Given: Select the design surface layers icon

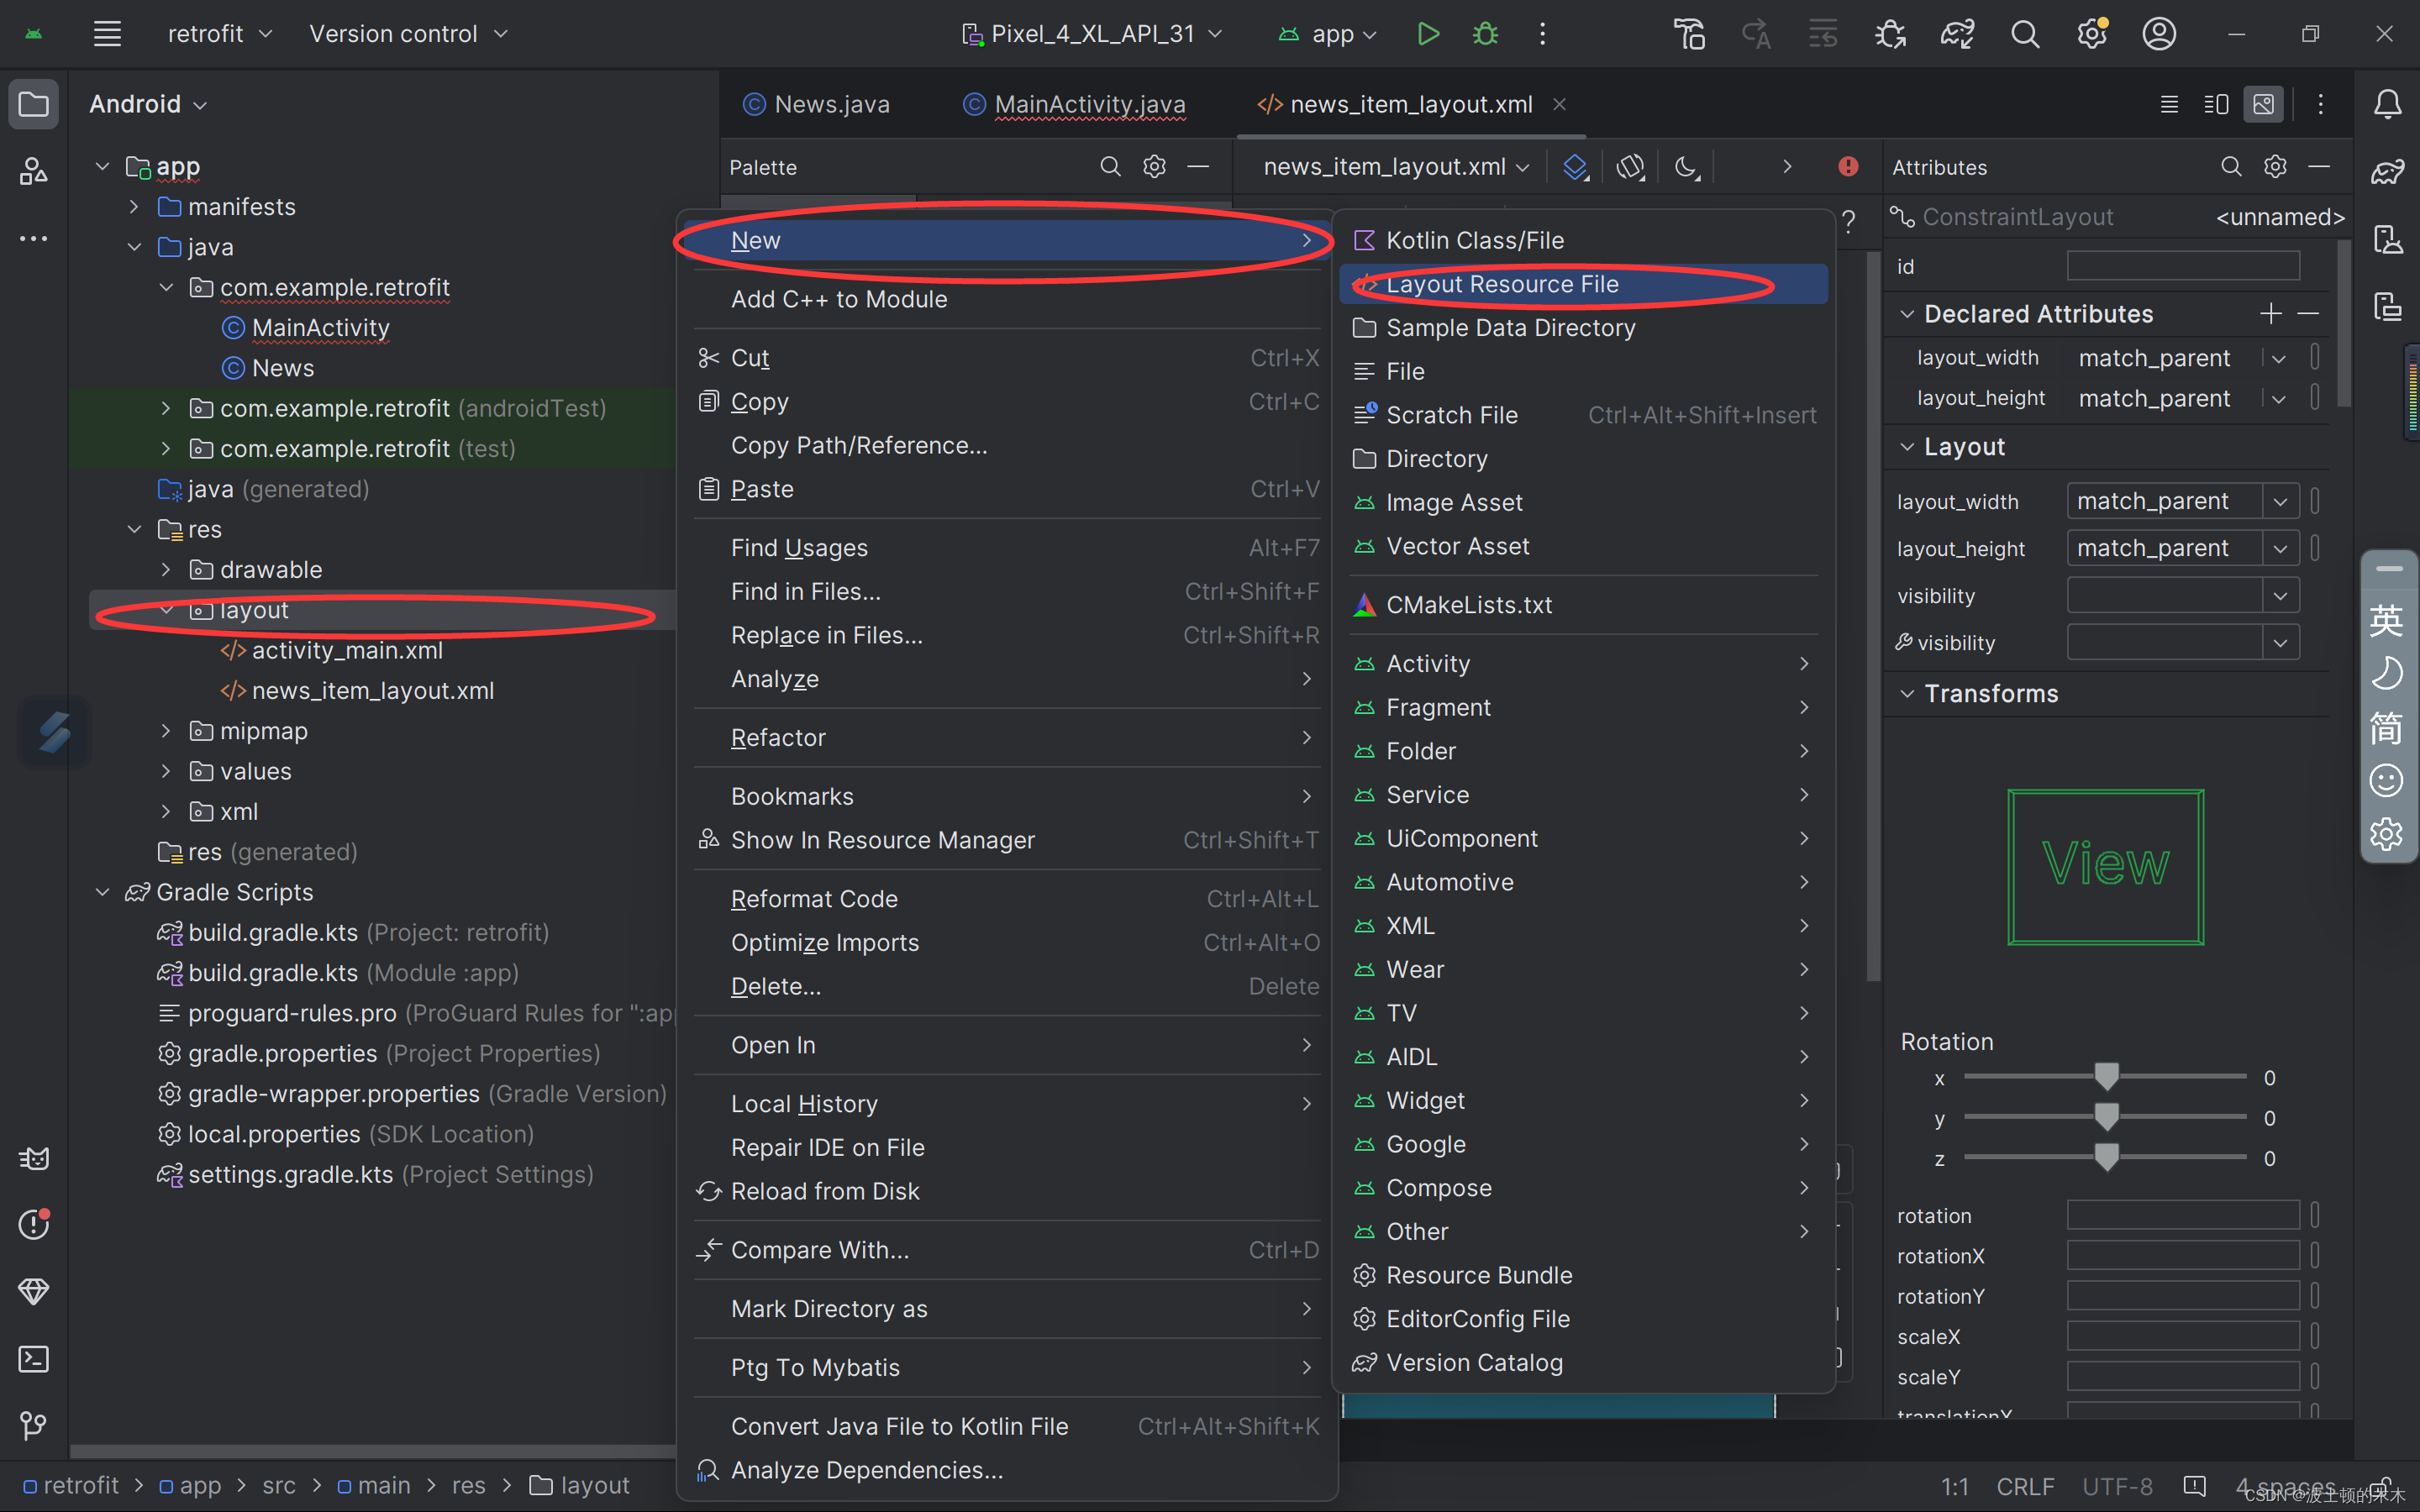Looking at the screenshot, I should pyautogui.click(x=1575, y=166).
